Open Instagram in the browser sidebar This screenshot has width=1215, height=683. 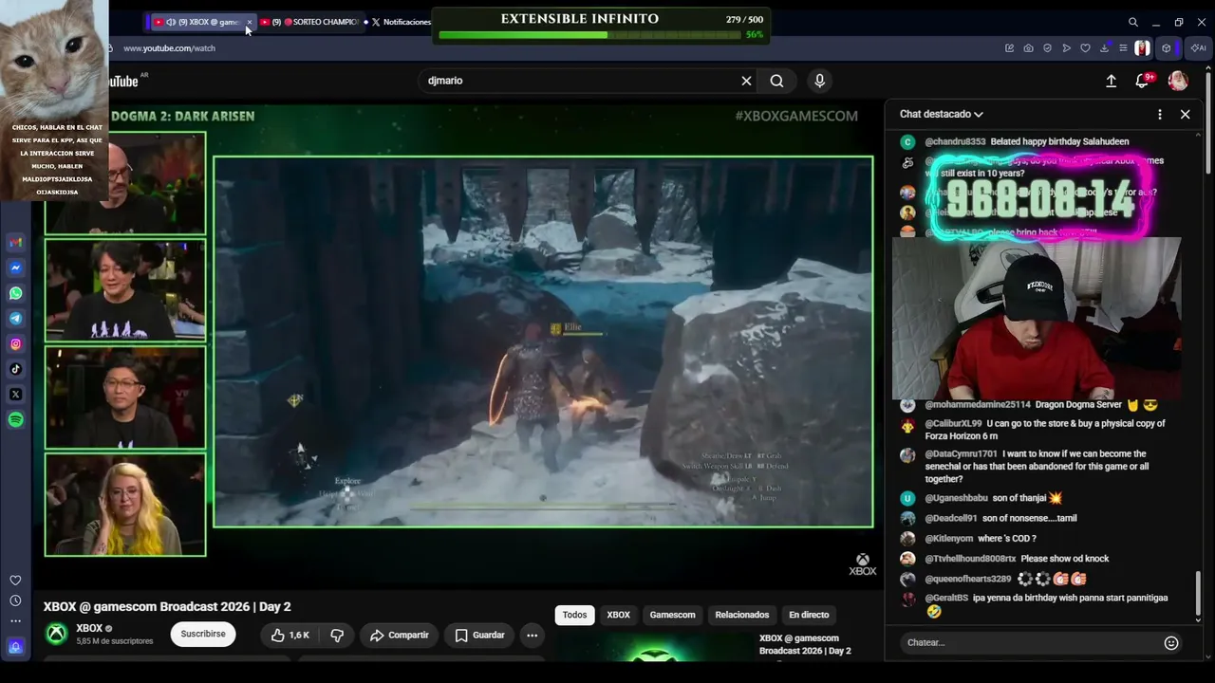(x=16, y=344)
